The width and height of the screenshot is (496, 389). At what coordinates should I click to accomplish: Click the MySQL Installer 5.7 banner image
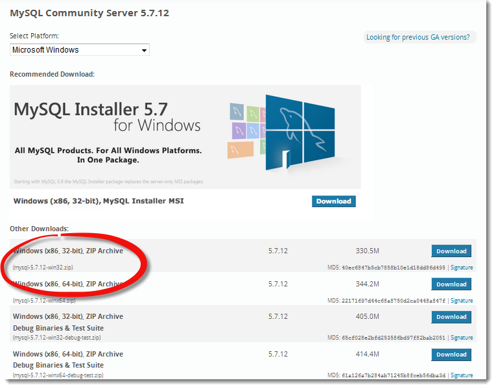pos(185,137)
